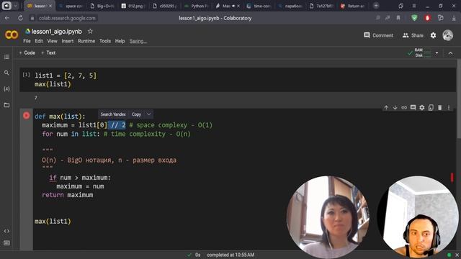This screenshot has width=461, height=259.
Task: Star the lesson1_algo.ipynb notebook
Action: tap(90, 31)
